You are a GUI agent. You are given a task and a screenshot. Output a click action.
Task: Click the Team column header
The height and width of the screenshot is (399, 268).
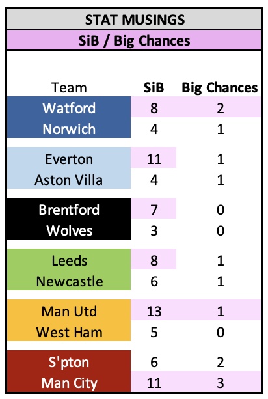click(x=69, y=87)
